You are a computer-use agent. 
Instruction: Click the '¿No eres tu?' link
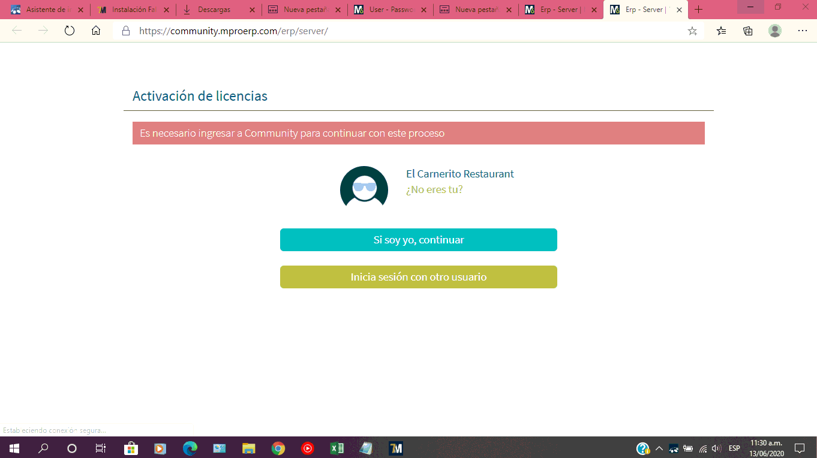click(434, 189)
